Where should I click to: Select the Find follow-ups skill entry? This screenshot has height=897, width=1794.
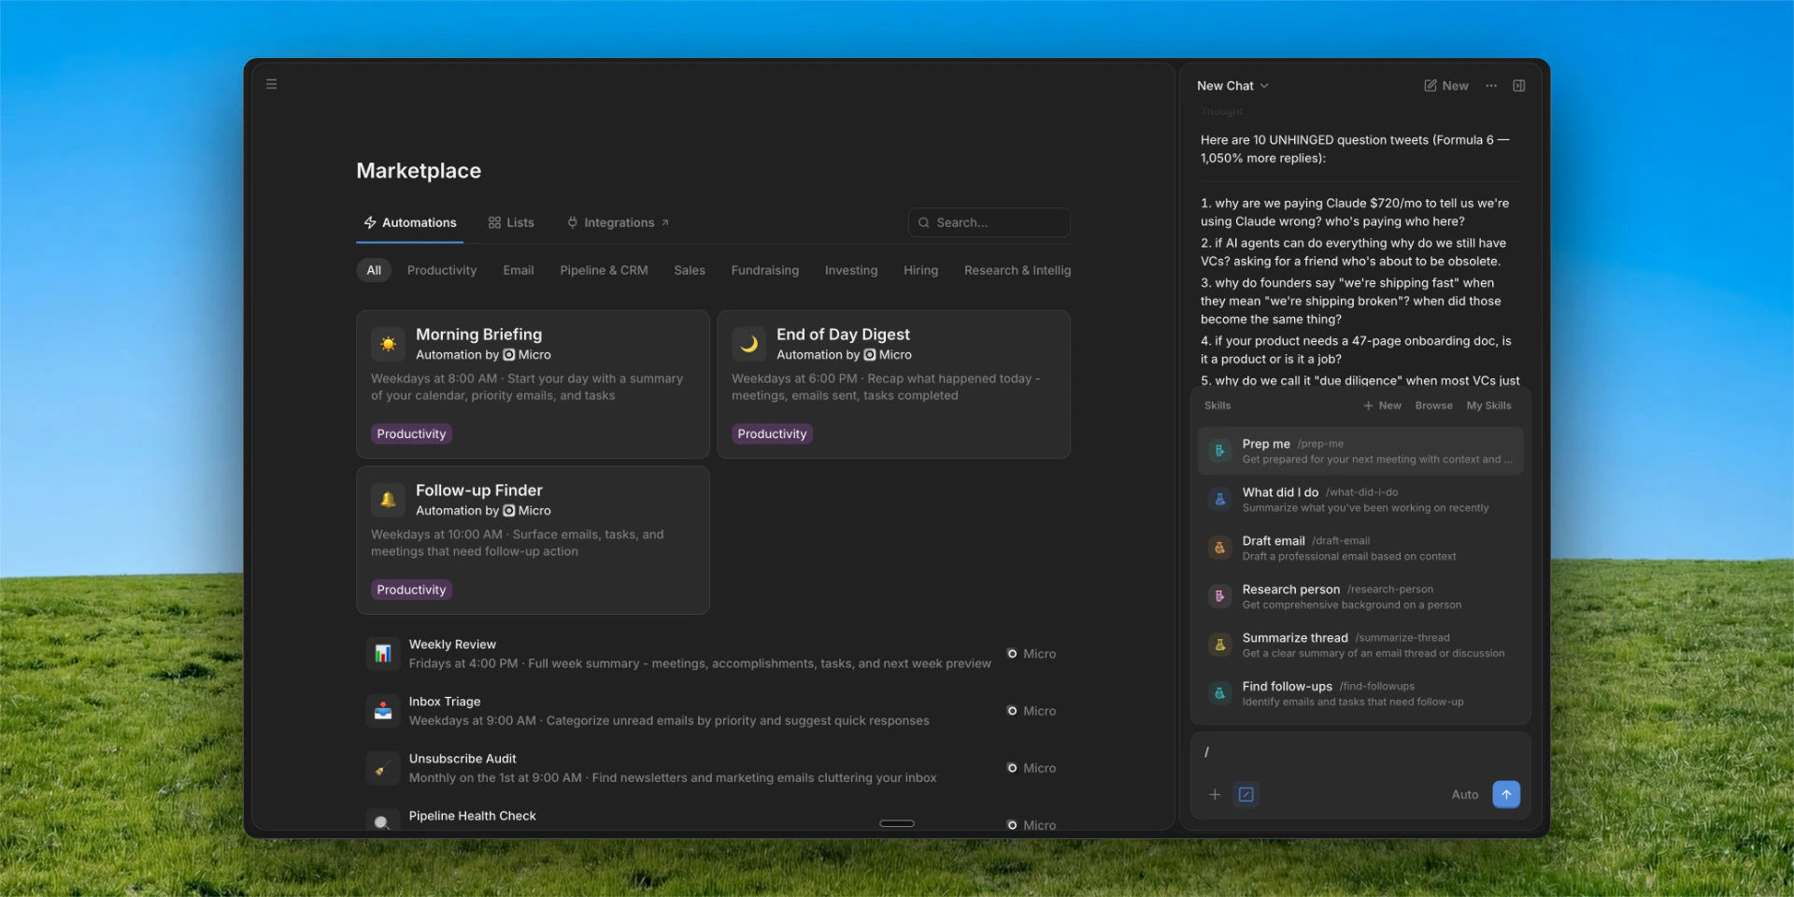pos(1360,694)
